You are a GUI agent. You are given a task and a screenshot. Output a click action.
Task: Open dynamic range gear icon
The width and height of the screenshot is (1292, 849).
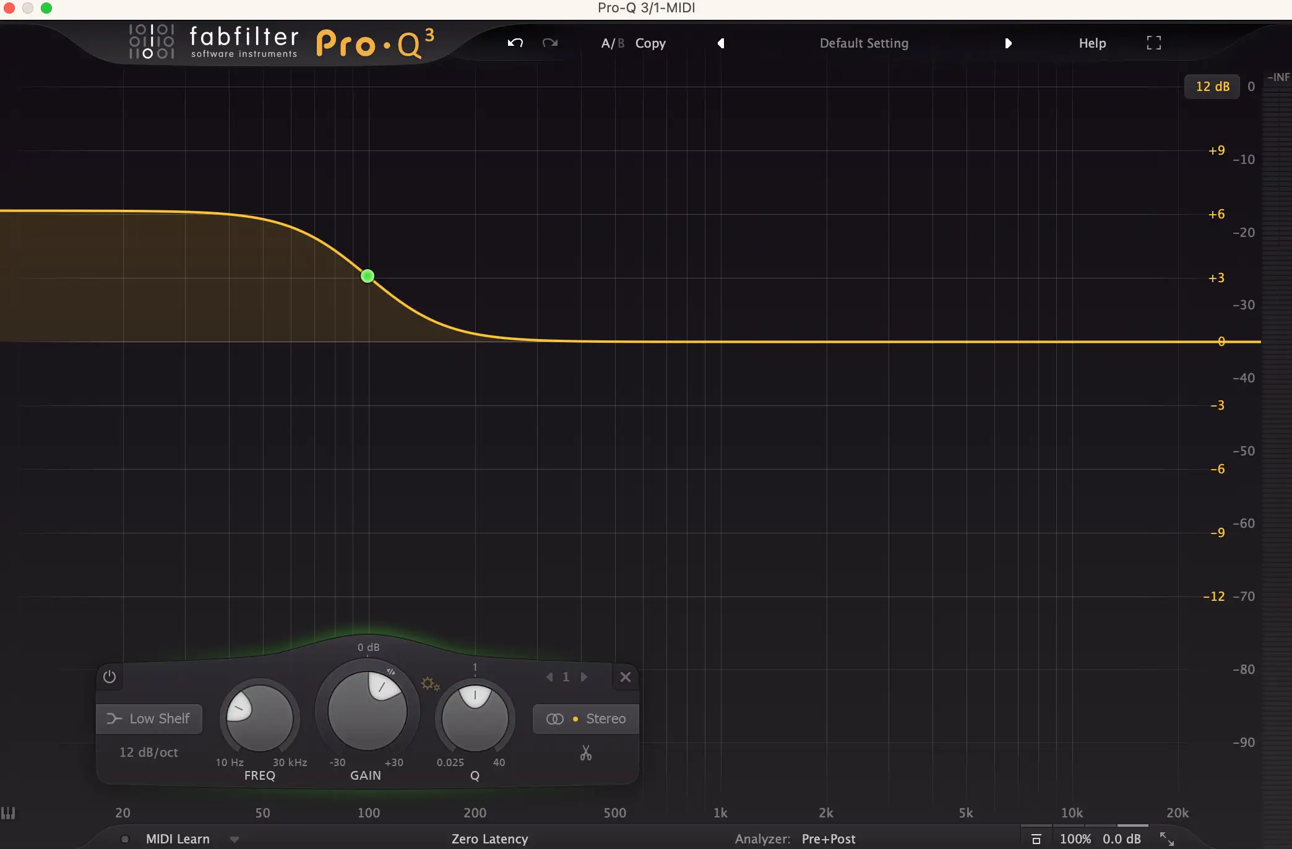pyautogui.click(x=429, y=684)
